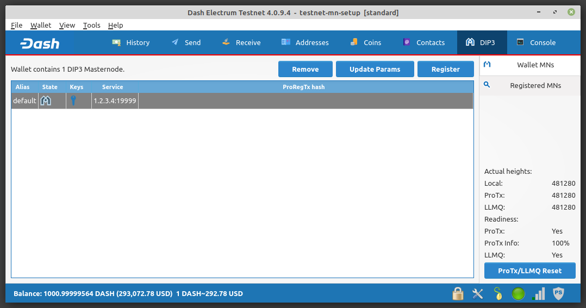This screenshot has width=586, height=308.
Task: Click the seed icon in status bar
Action: [x=498, y=294]
